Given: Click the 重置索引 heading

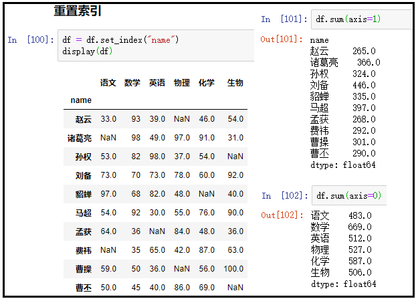Looking at the screenshot, I should pyautogui.click(x=78, y=11).
